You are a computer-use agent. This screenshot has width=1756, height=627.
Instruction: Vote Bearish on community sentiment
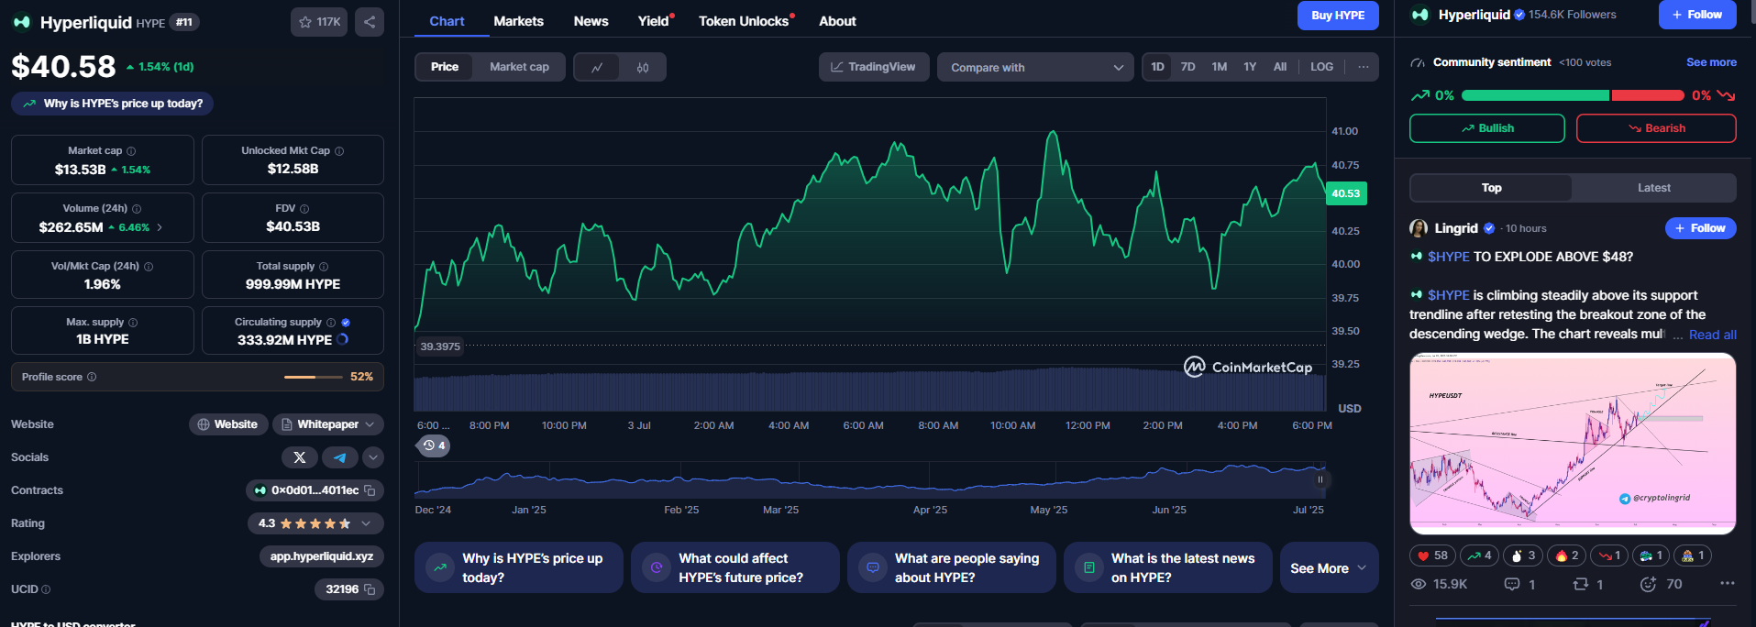1656,128
